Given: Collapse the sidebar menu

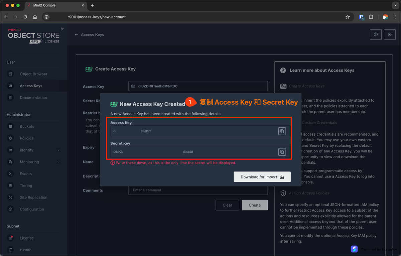Looking at the screenshot, I should (62, 29).
